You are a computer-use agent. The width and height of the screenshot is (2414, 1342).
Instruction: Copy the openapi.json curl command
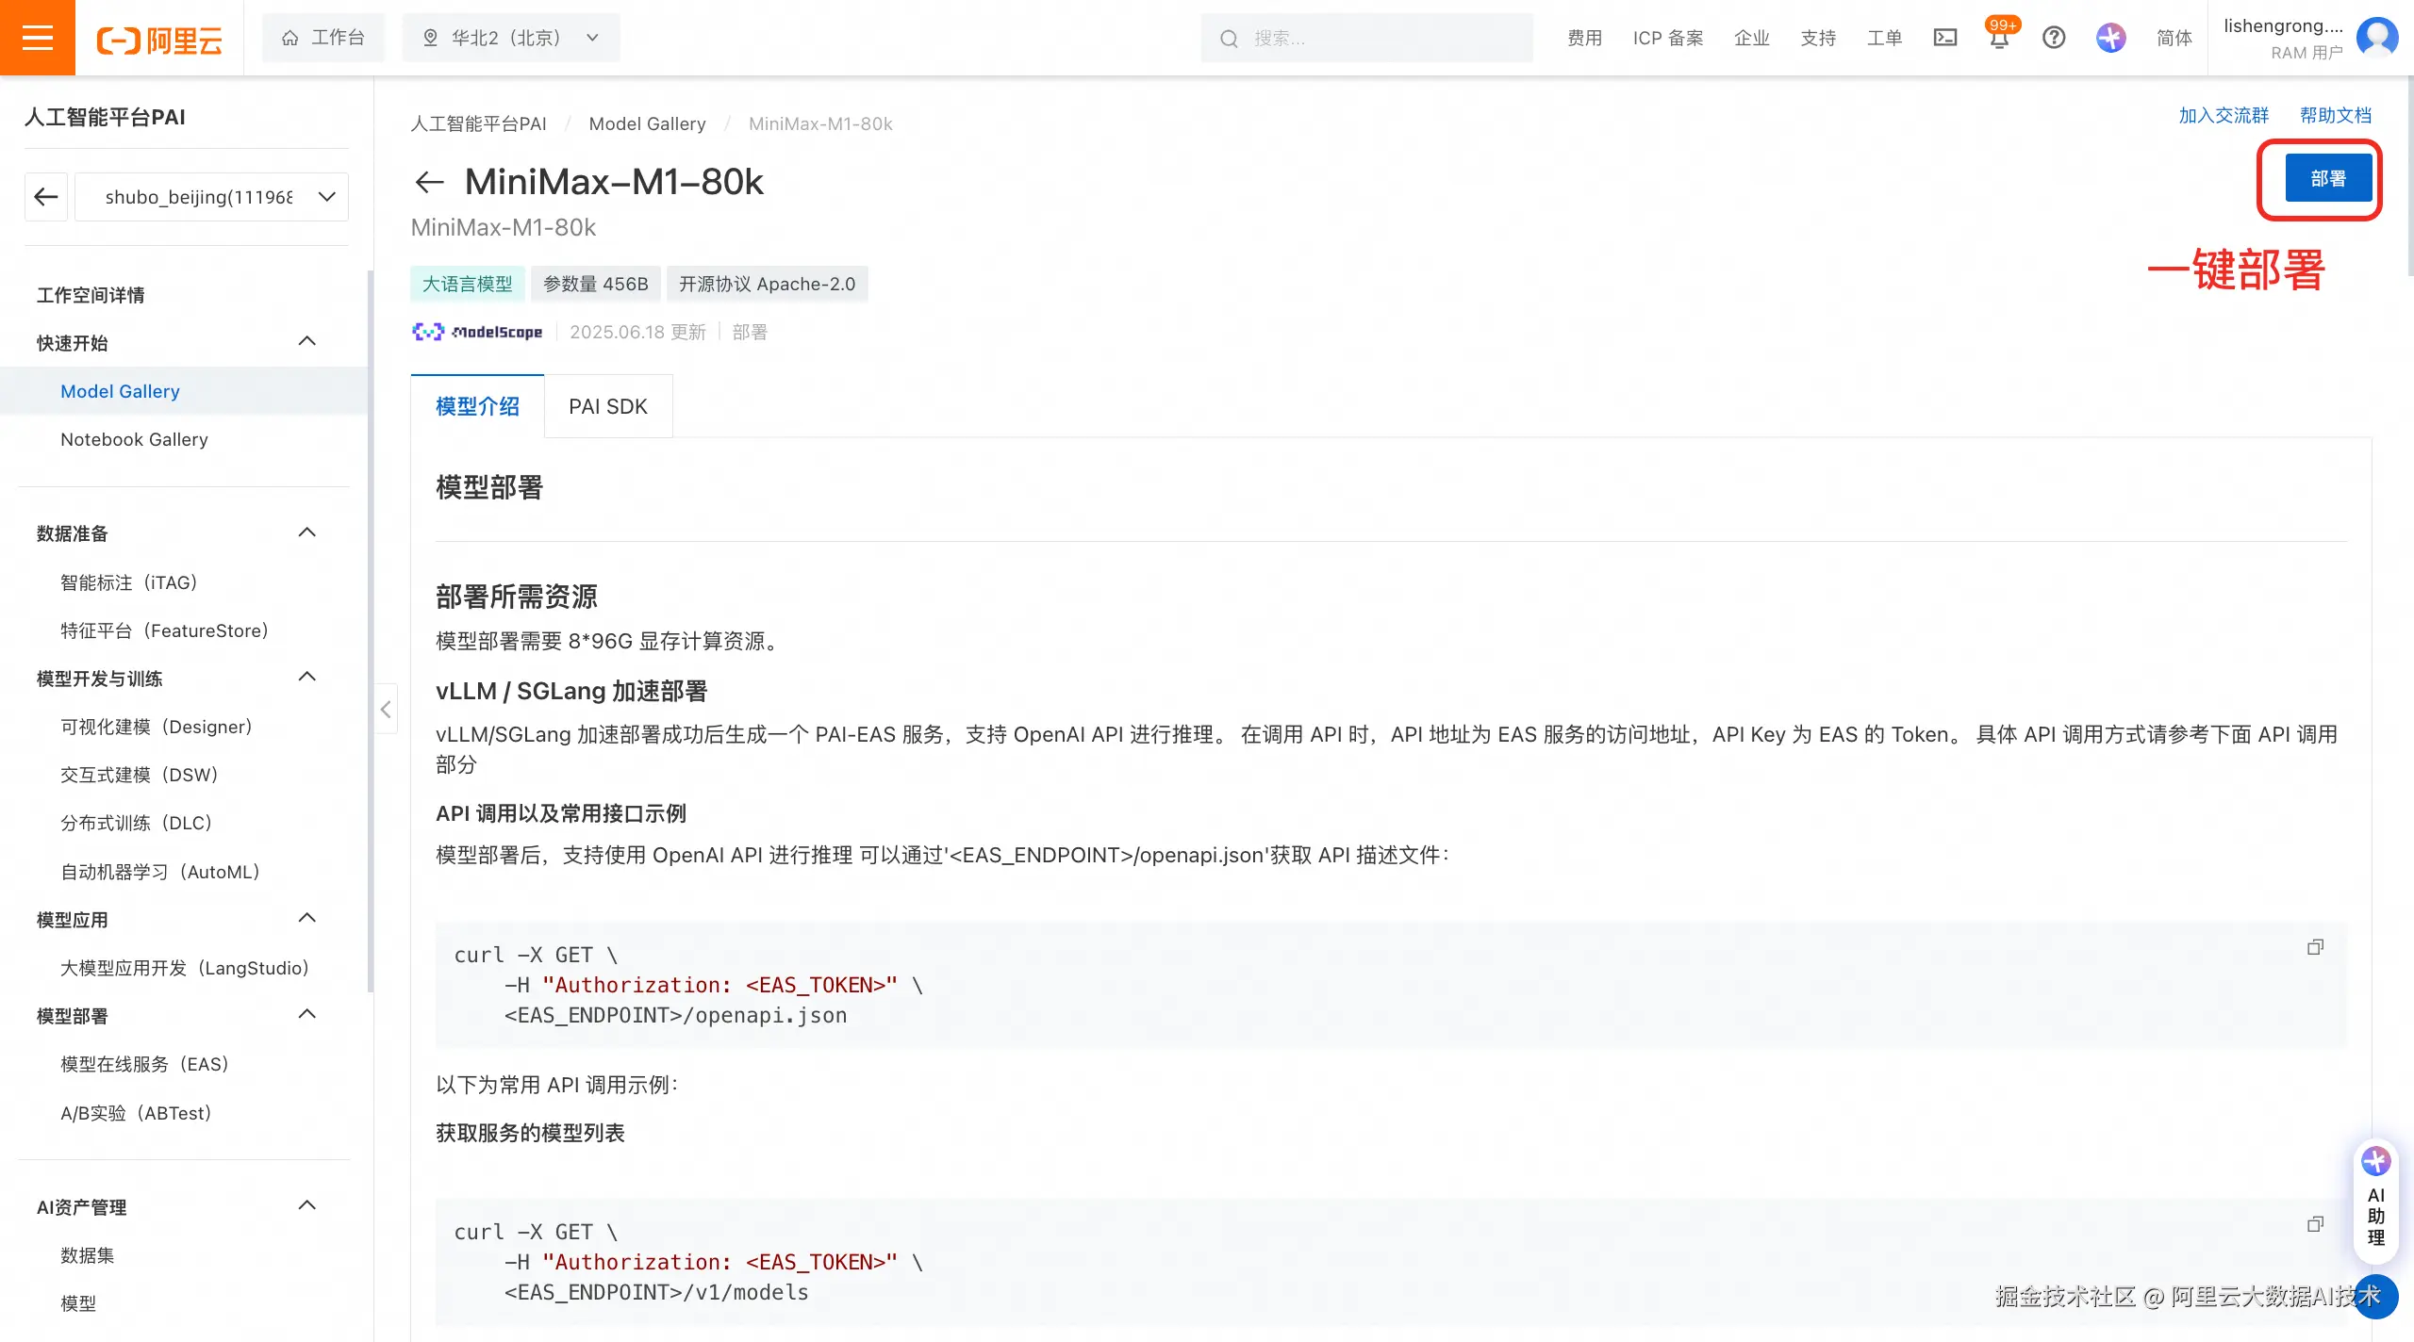pyautogui.click(x=2316, y=947)
